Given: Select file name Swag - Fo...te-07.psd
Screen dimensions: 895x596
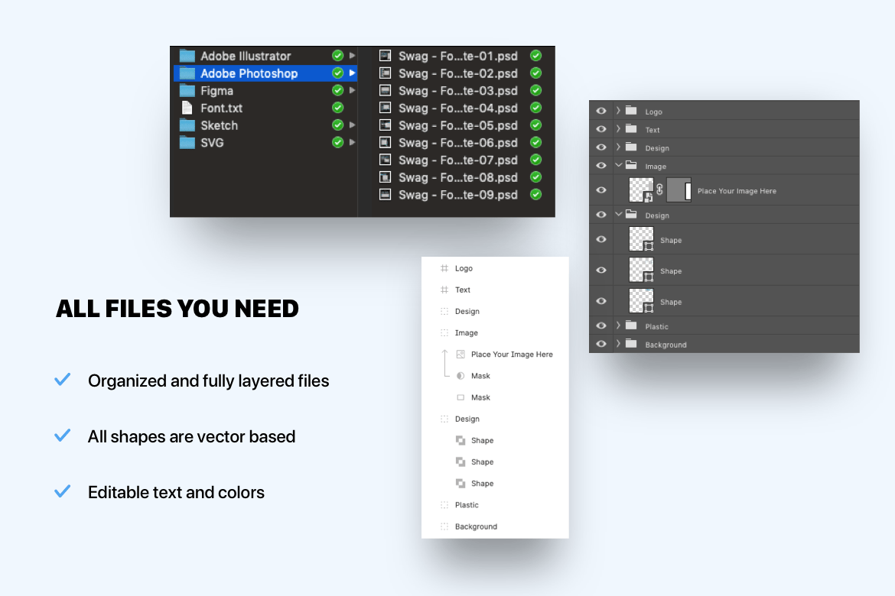Looking at the screenshot, I should 457,160.
